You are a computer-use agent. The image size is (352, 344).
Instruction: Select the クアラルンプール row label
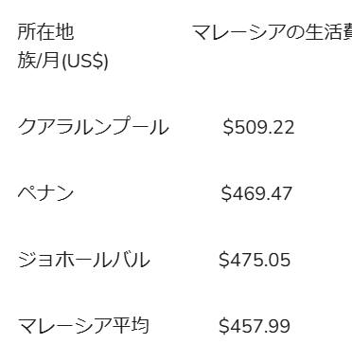click(x=93, y=127)
